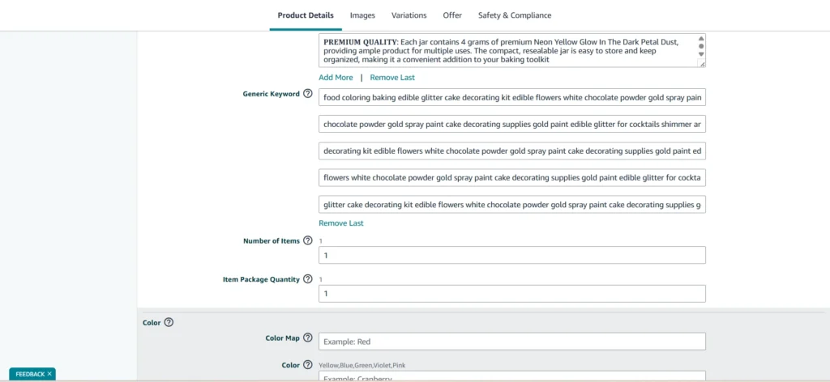Viewport: 830px width, 382px height.
Task: Click the Item Package Quantity help icon
Action: point(308,279)
